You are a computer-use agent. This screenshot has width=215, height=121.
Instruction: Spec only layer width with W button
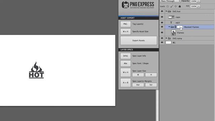click(x=138, y=75)
